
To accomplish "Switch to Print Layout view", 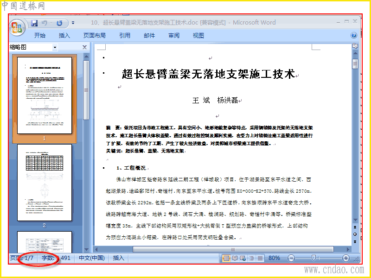I will [226, 258].
